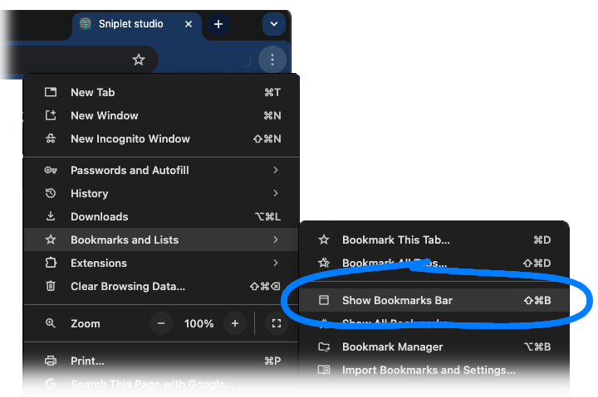Toggle Show Bookmarks Bar option
598x397 pixels.
(x=397, y=300)
